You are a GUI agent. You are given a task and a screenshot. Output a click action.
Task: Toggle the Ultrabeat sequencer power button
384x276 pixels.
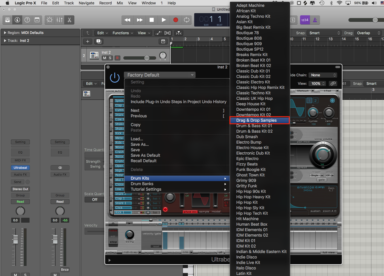tap(113, 223)
